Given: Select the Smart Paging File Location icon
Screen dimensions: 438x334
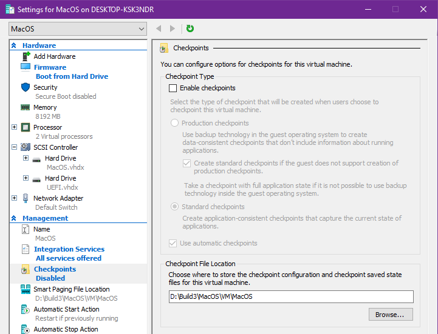Looking at the screenshot, I should (26, 289).
